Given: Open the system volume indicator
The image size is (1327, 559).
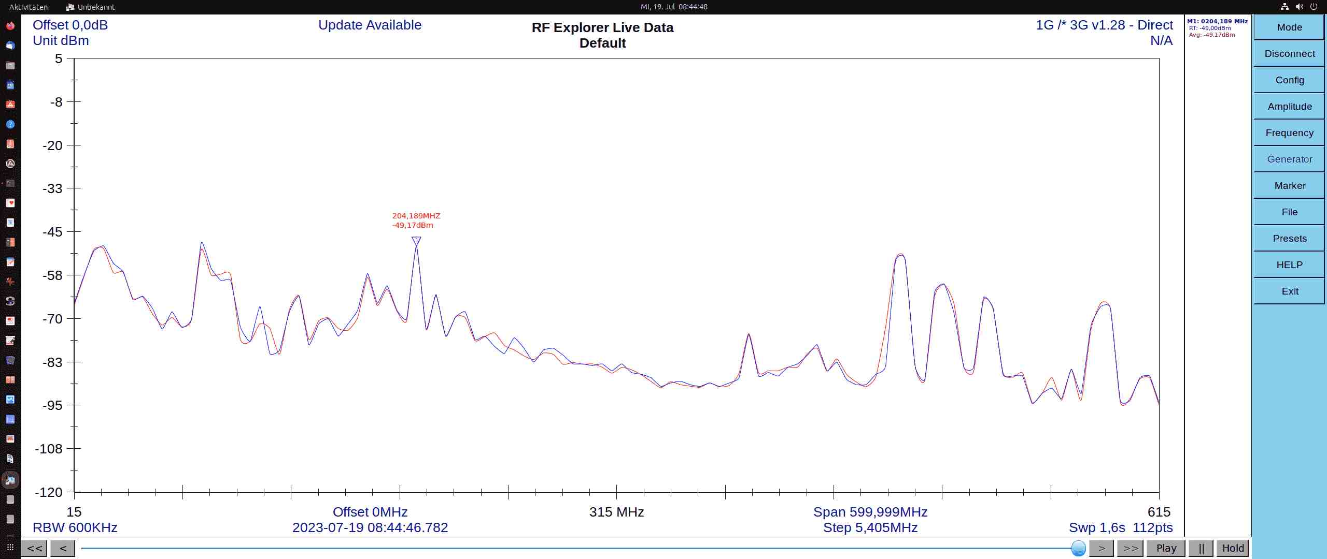Looking at the screenshot, I should pos(1299,7).
